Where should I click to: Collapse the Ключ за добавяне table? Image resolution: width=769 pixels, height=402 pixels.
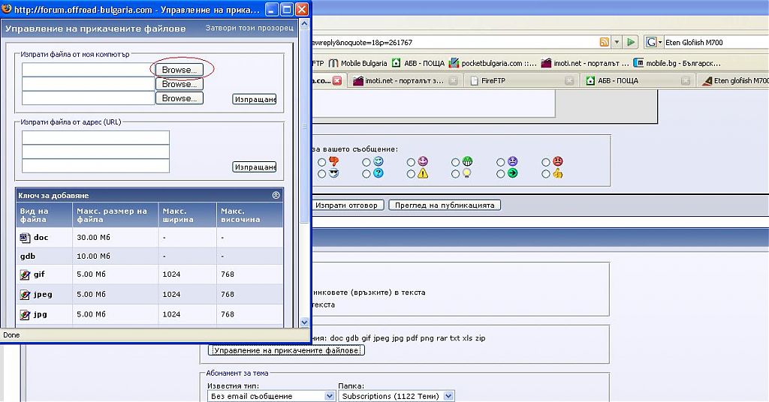coord(276,195)
